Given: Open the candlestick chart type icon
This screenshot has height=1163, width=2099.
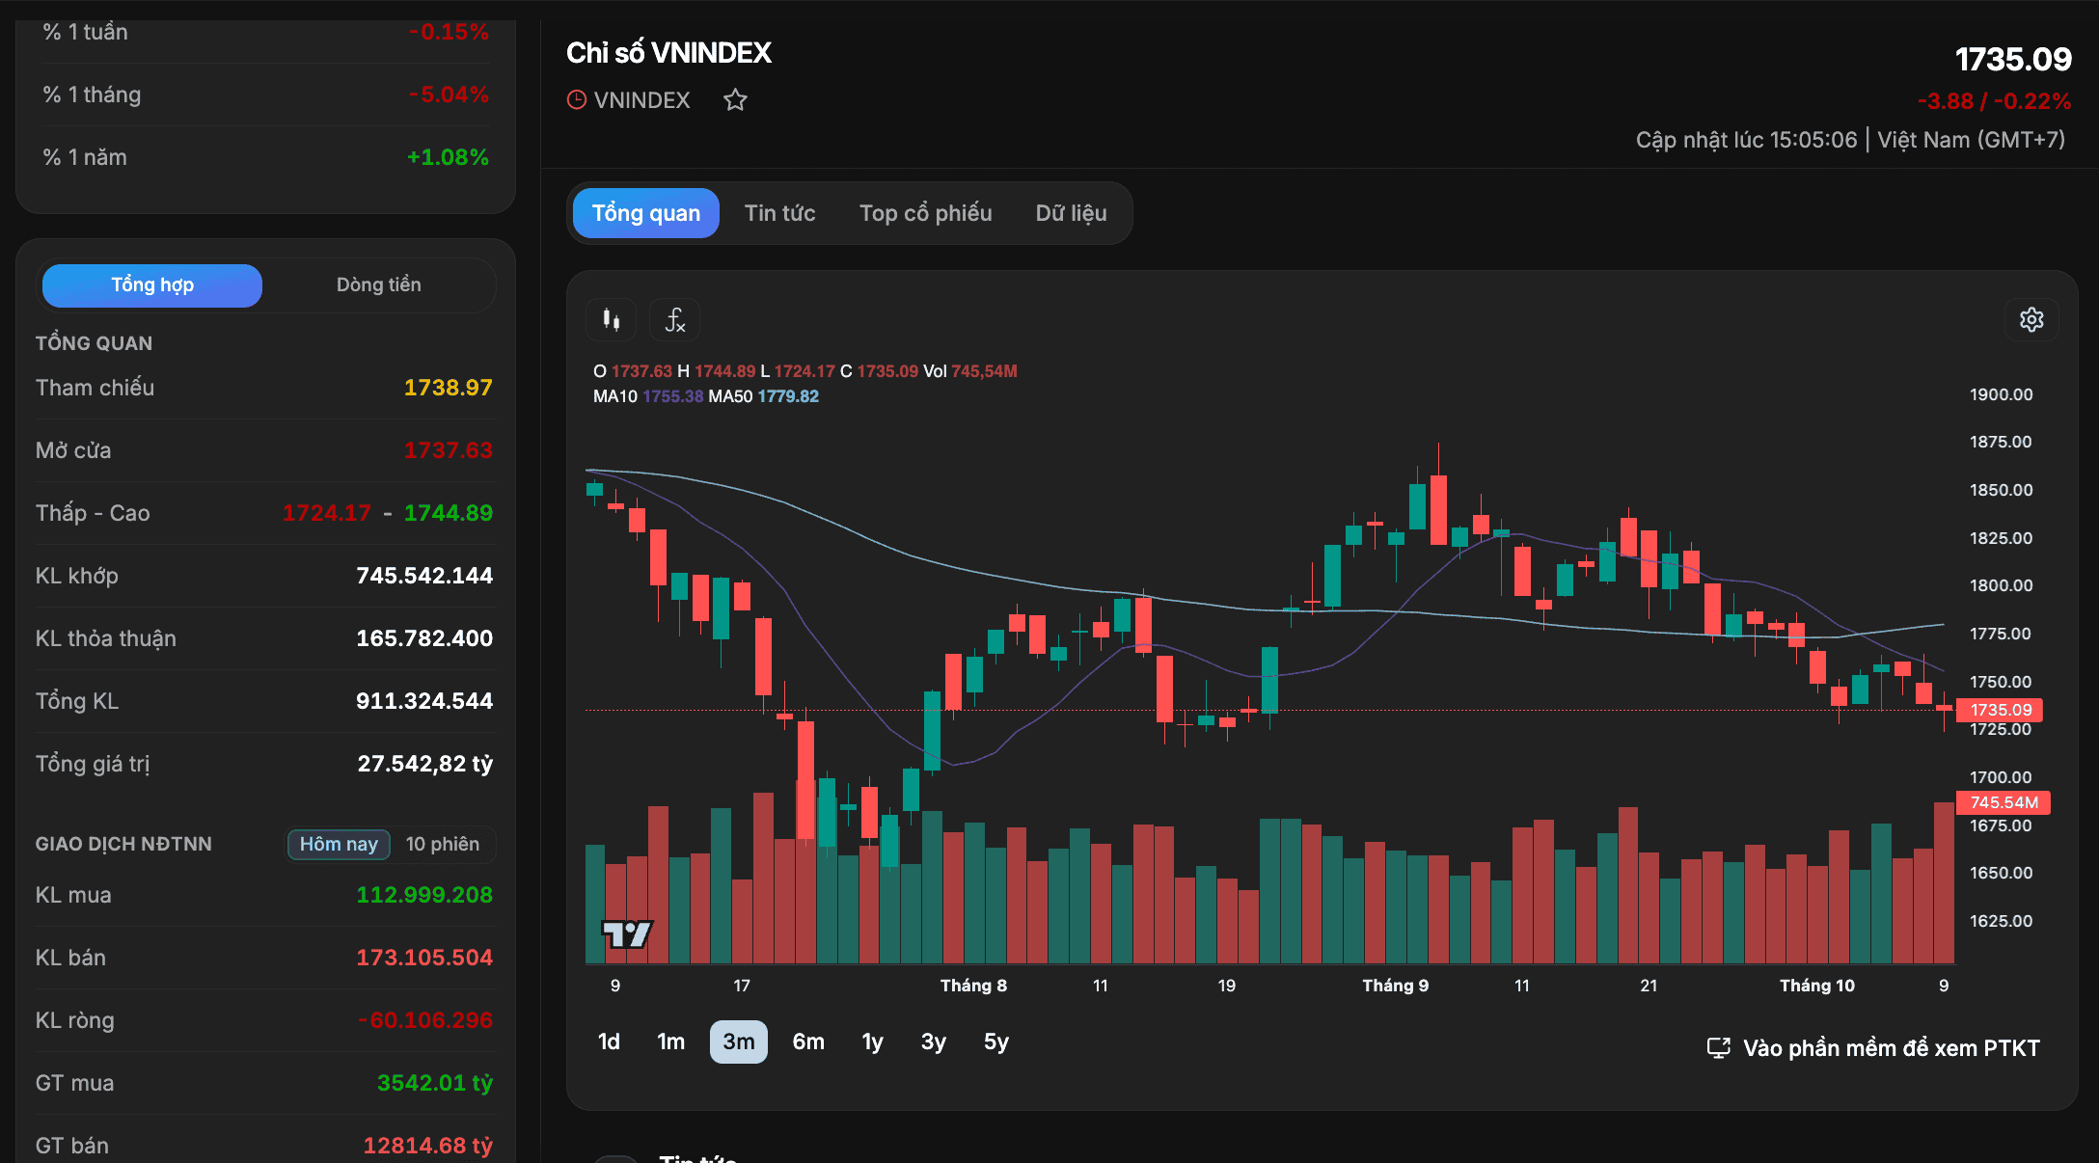Looking at the screenshot, I should (611, 319).
